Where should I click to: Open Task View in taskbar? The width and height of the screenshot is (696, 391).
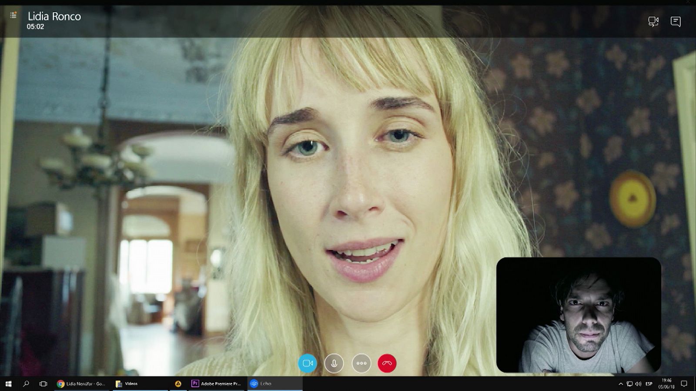click(43, 384)
